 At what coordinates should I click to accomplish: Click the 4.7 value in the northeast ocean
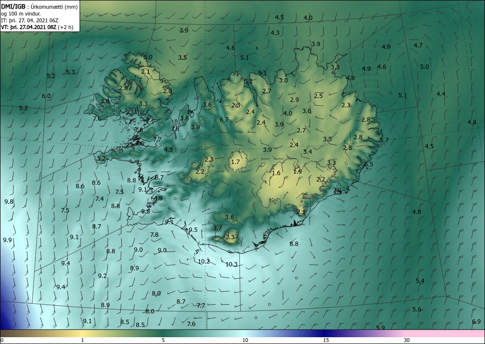[x=418, y=46]
